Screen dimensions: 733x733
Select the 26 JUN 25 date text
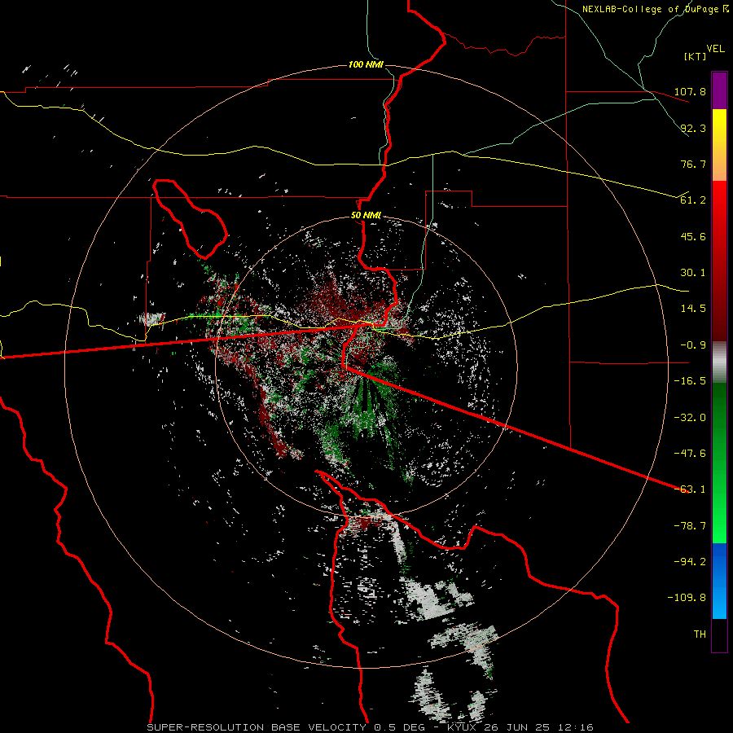pos(517,727)
